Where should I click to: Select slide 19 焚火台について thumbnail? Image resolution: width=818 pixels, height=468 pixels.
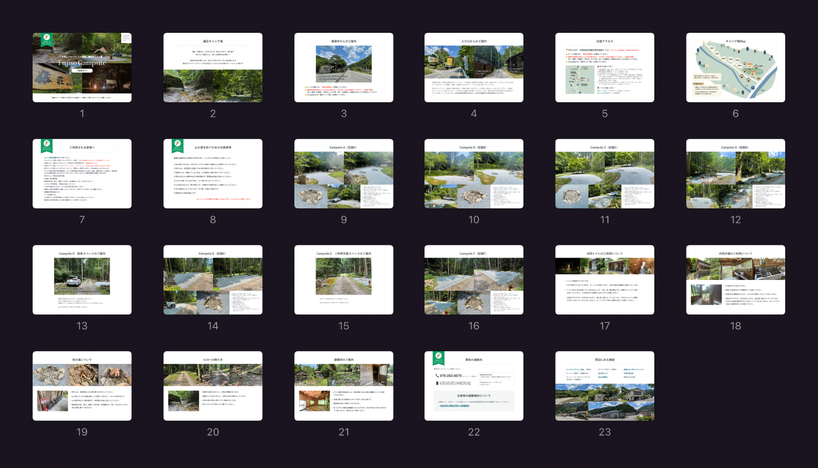(x=82, y=386)
